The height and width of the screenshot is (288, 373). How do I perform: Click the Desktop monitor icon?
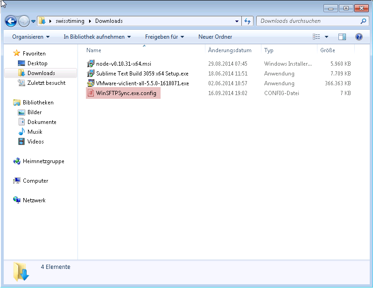[21, 63]
